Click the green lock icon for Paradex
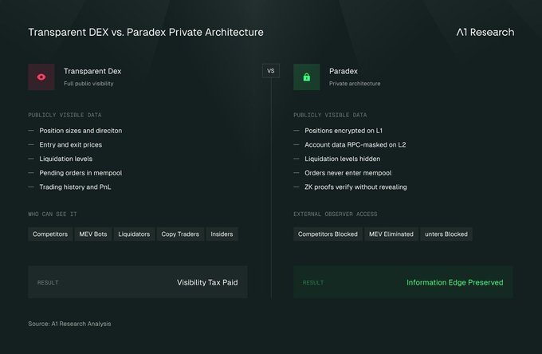 pyautogui.click(x=307, y=77)
